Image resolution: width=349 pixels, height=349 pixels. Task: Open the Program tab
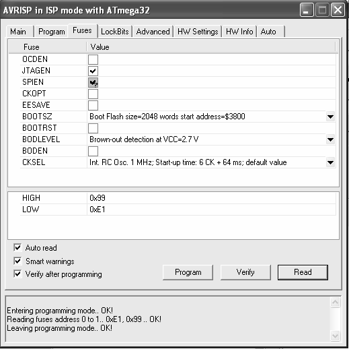[52, 32]
